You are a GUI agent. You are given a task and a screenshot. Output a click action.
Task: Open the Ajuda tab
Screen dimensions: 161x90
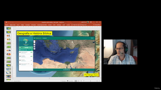64,25
